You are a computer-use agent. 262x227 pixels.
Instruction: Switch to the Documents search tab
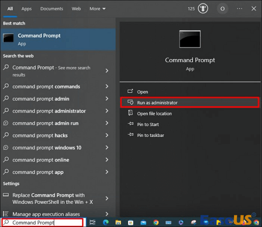pos(52,9)
